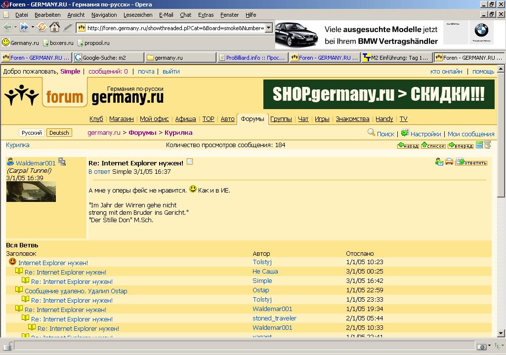Click the назад (back) forum button
Viewport: 506px width, 355px height.
(x=408, y=145)
